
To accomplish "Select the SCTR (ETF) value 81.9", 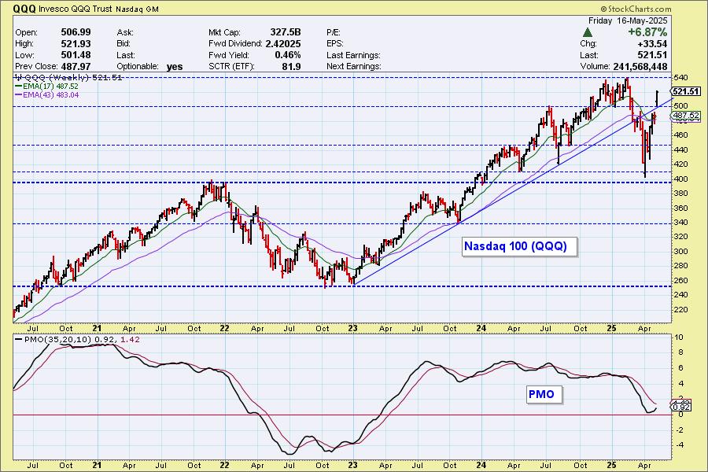I will click(292, 66).
